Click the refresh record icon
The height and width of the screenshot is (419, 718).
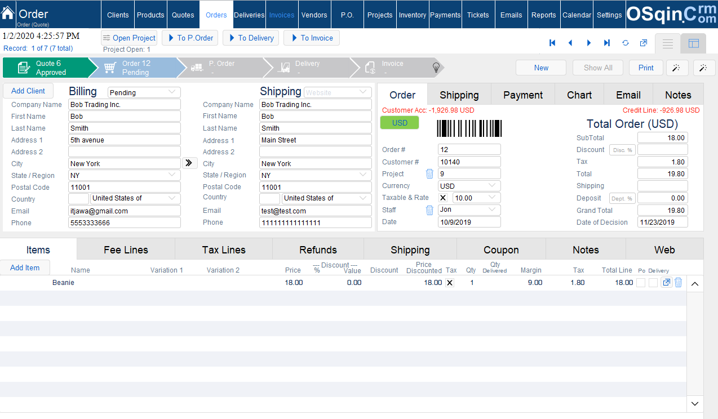tap(626, 43)
